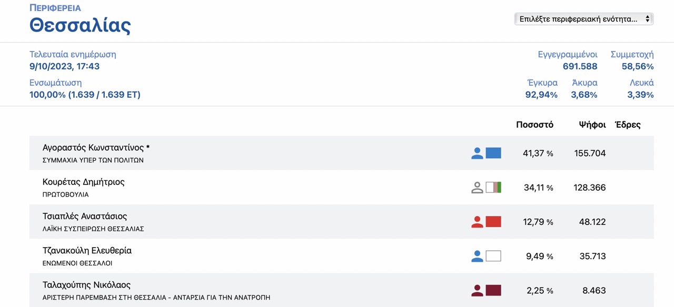Click the maroon person icon for Ταλαχούπης Νικόλαος
The image size is (674, 307).
[x=477, y=290]
